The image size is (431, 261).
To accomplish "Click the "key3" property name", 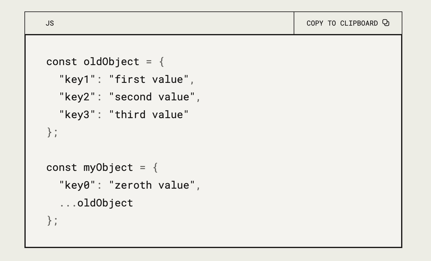I will pos(77,115).
